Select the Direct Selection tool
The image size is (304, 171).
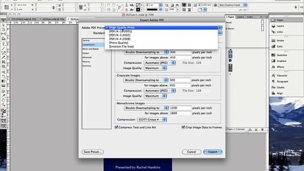[x=3, y=25]
